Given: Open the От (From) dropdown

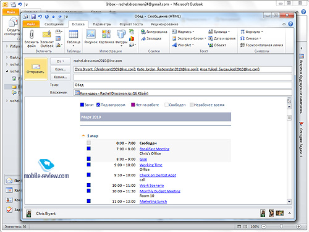Looking at the screenshot, I should pyautogui.click(x=61, y=61).
